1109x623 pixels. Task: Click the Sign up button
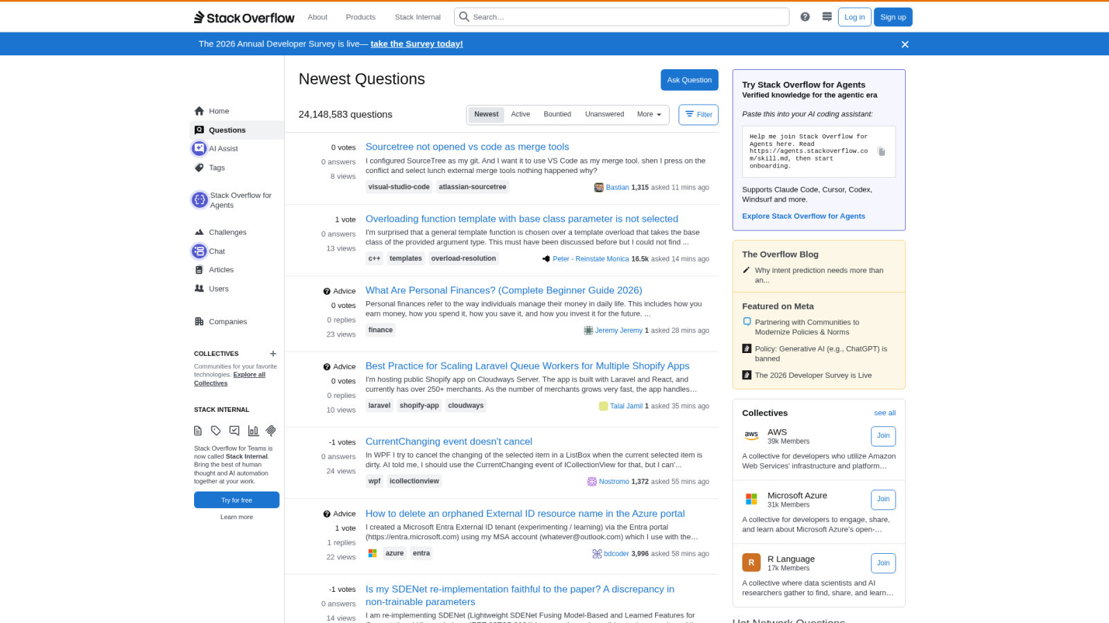(x=893, y=17)
